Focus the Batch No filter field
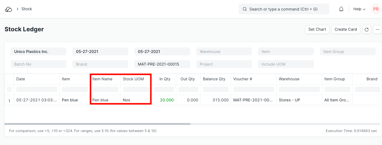The height and width of the screenshot is (145, 382). tap(38, 64)
